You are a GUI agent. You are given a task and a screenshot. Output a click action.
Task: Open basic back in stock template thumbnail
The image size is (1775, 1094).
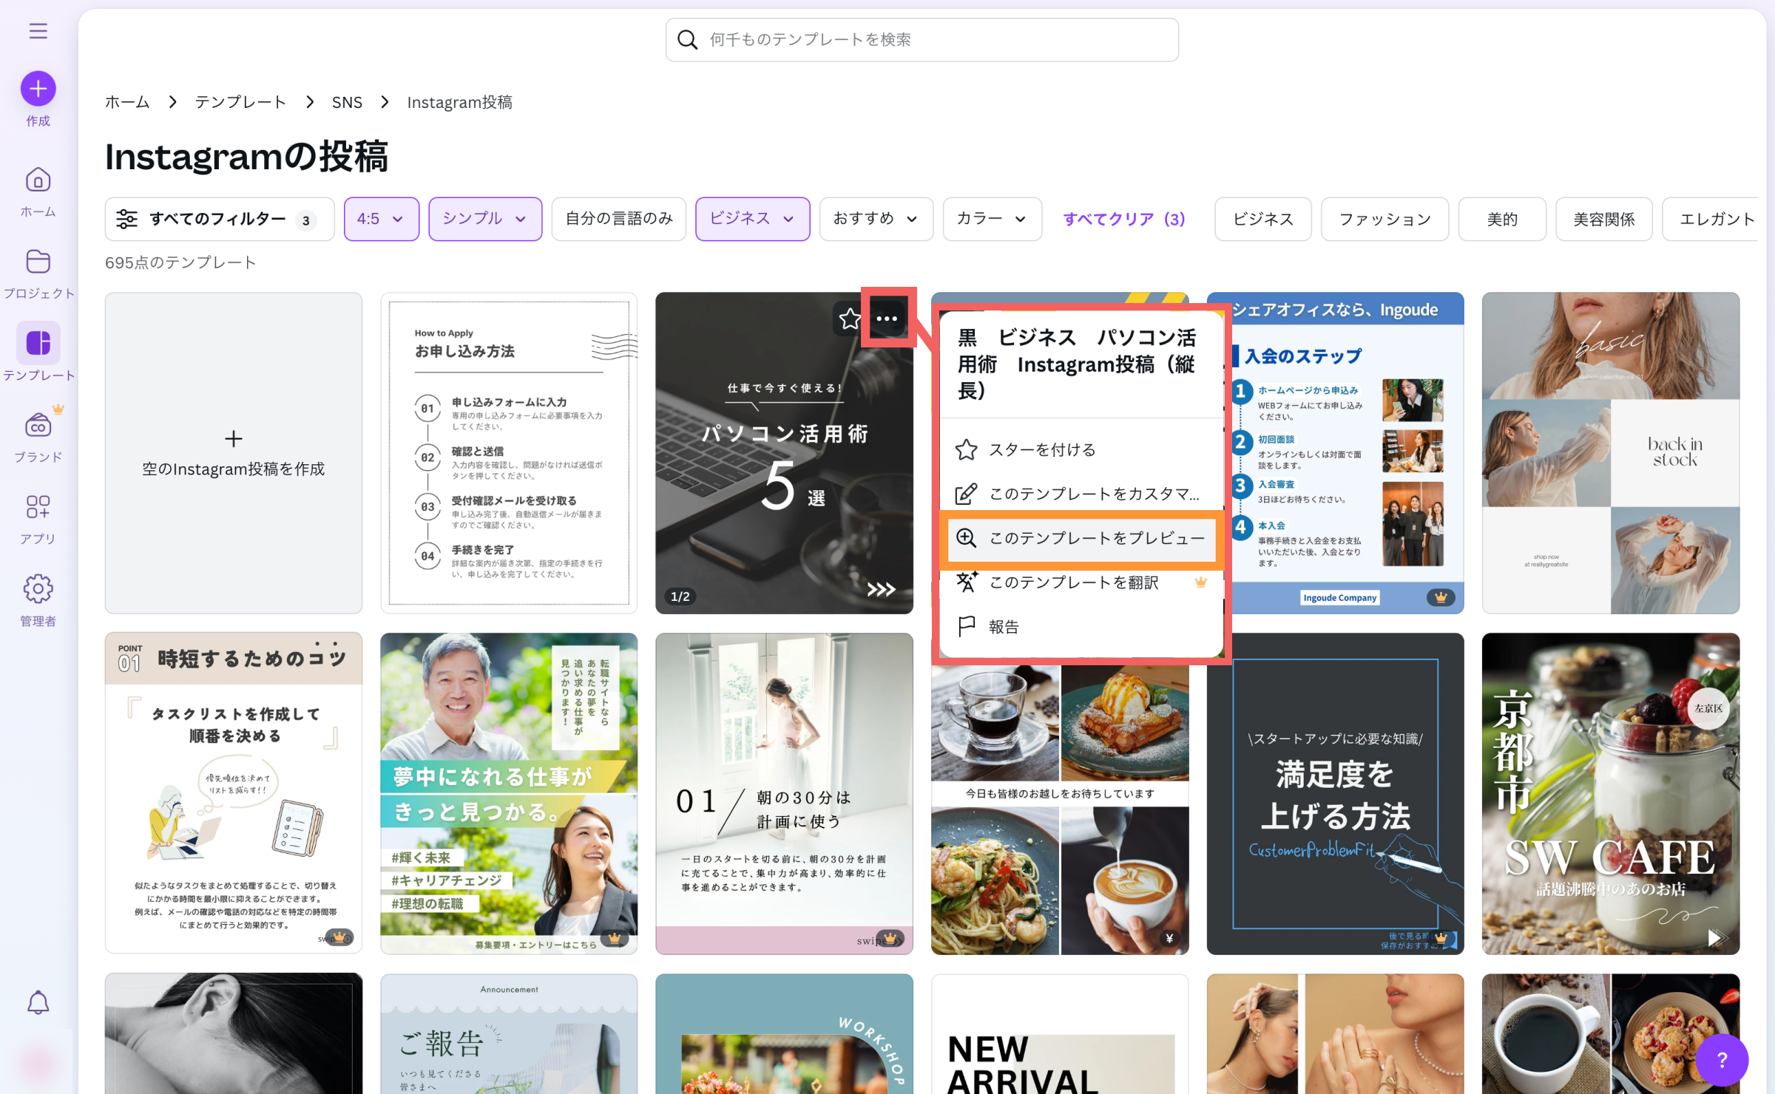(x=1611, y=453)
